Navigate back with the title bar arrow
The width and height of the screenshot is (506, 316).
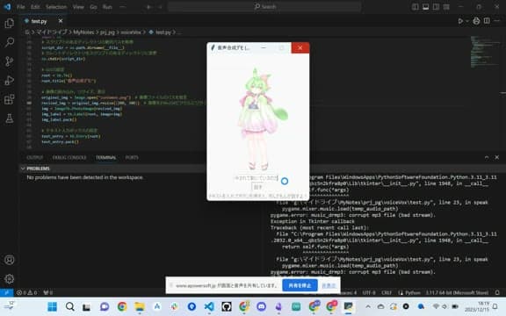tap(148, 7)
